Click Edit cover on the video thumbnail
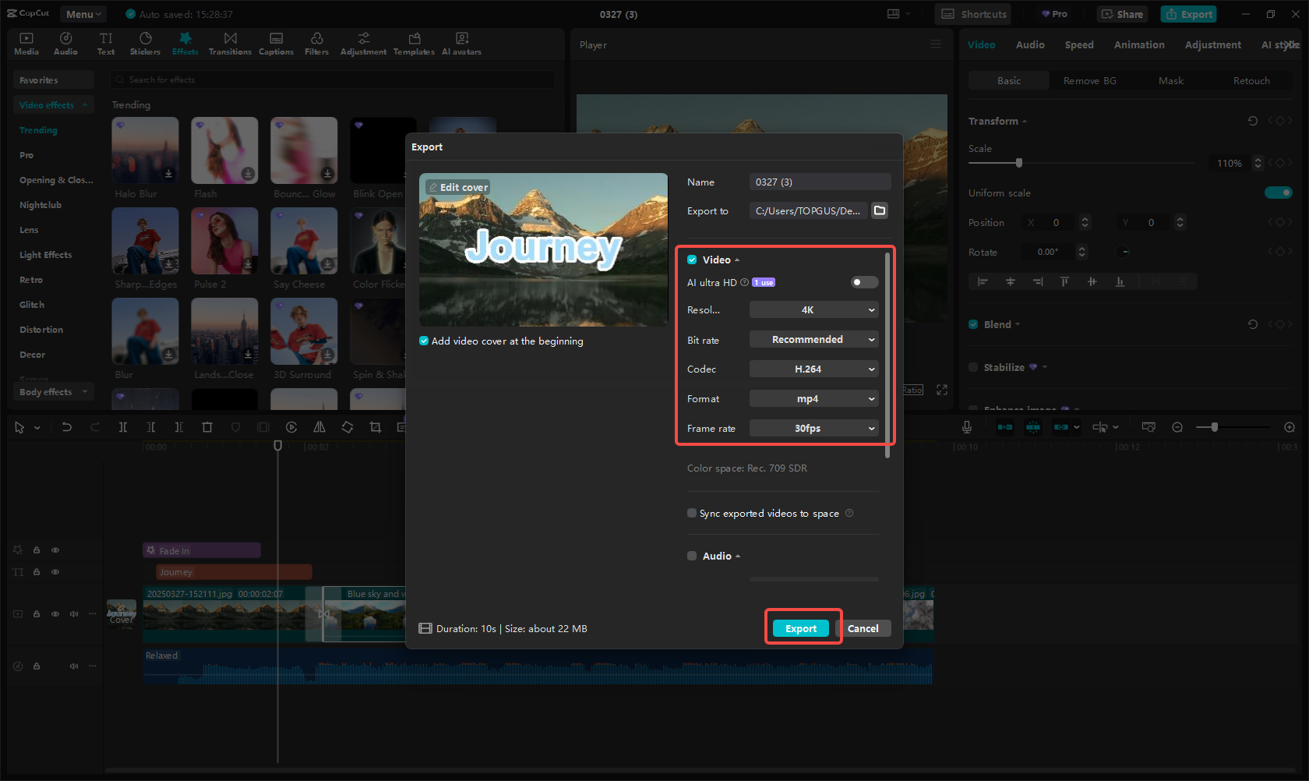This screenshot has width=1309, height=781. tap(458, 187)
